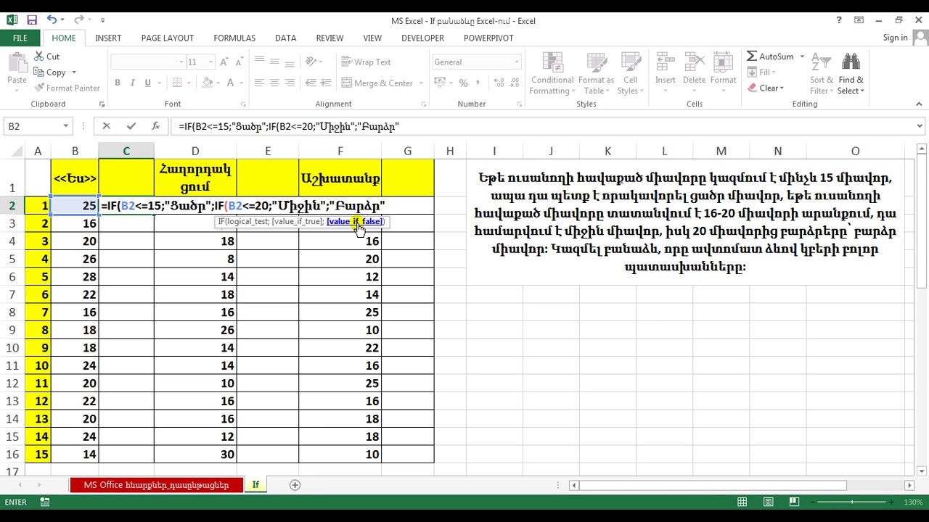This screenshot has height=522, width=929.
Task: Switch to the PAGE LAYOUT tab
Action: (167, 38)
